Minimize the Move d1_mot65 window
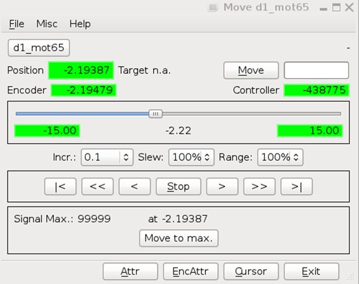 point(323,8)
